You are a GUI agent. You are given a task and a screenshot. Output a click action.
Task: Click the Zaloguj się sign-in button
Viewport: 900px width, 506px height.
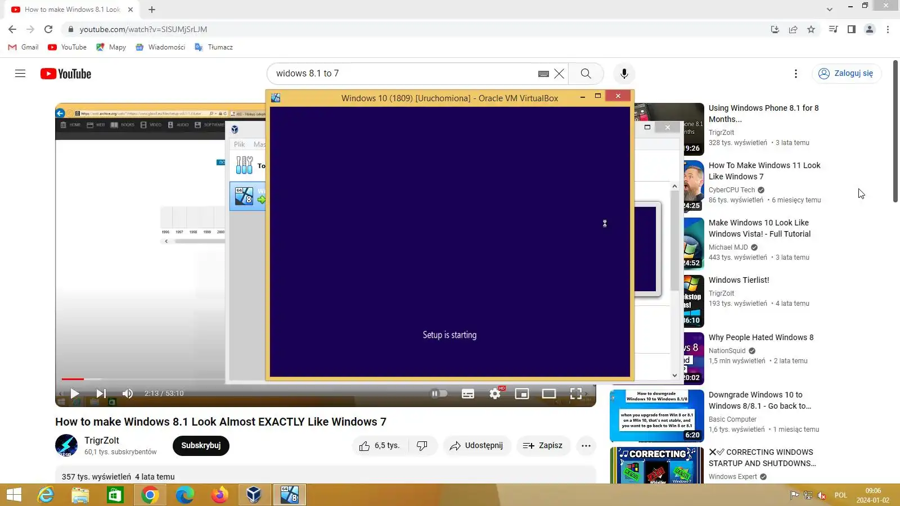pos(846,74)
